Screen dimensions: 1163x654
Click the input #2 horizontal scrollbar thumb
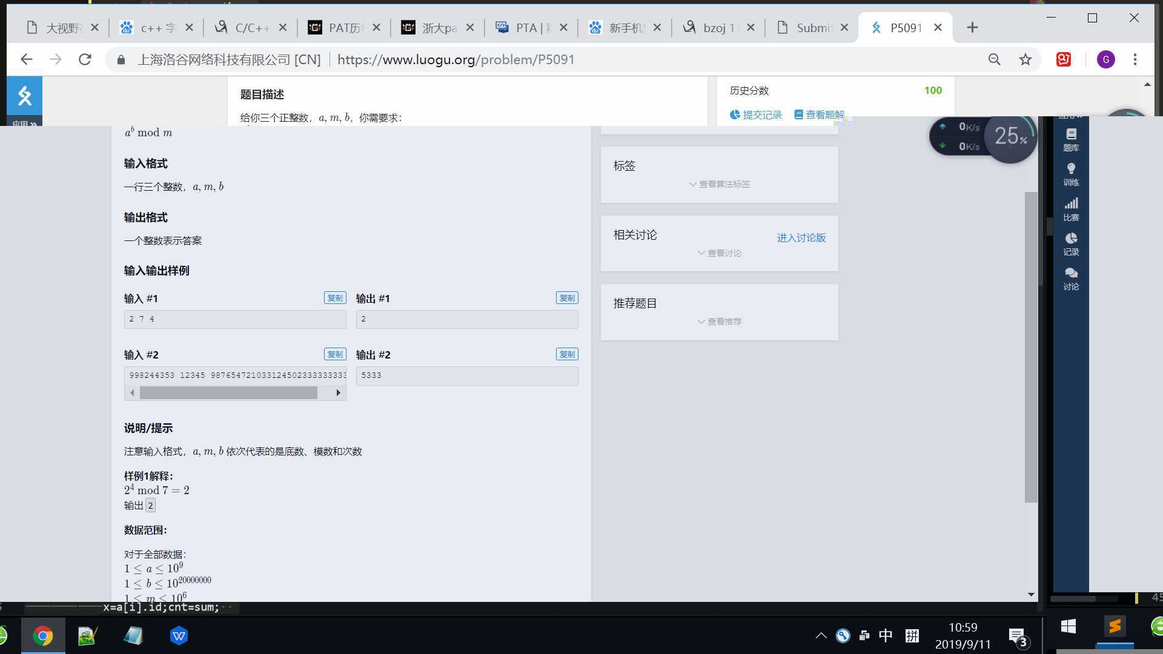point(228,393)
